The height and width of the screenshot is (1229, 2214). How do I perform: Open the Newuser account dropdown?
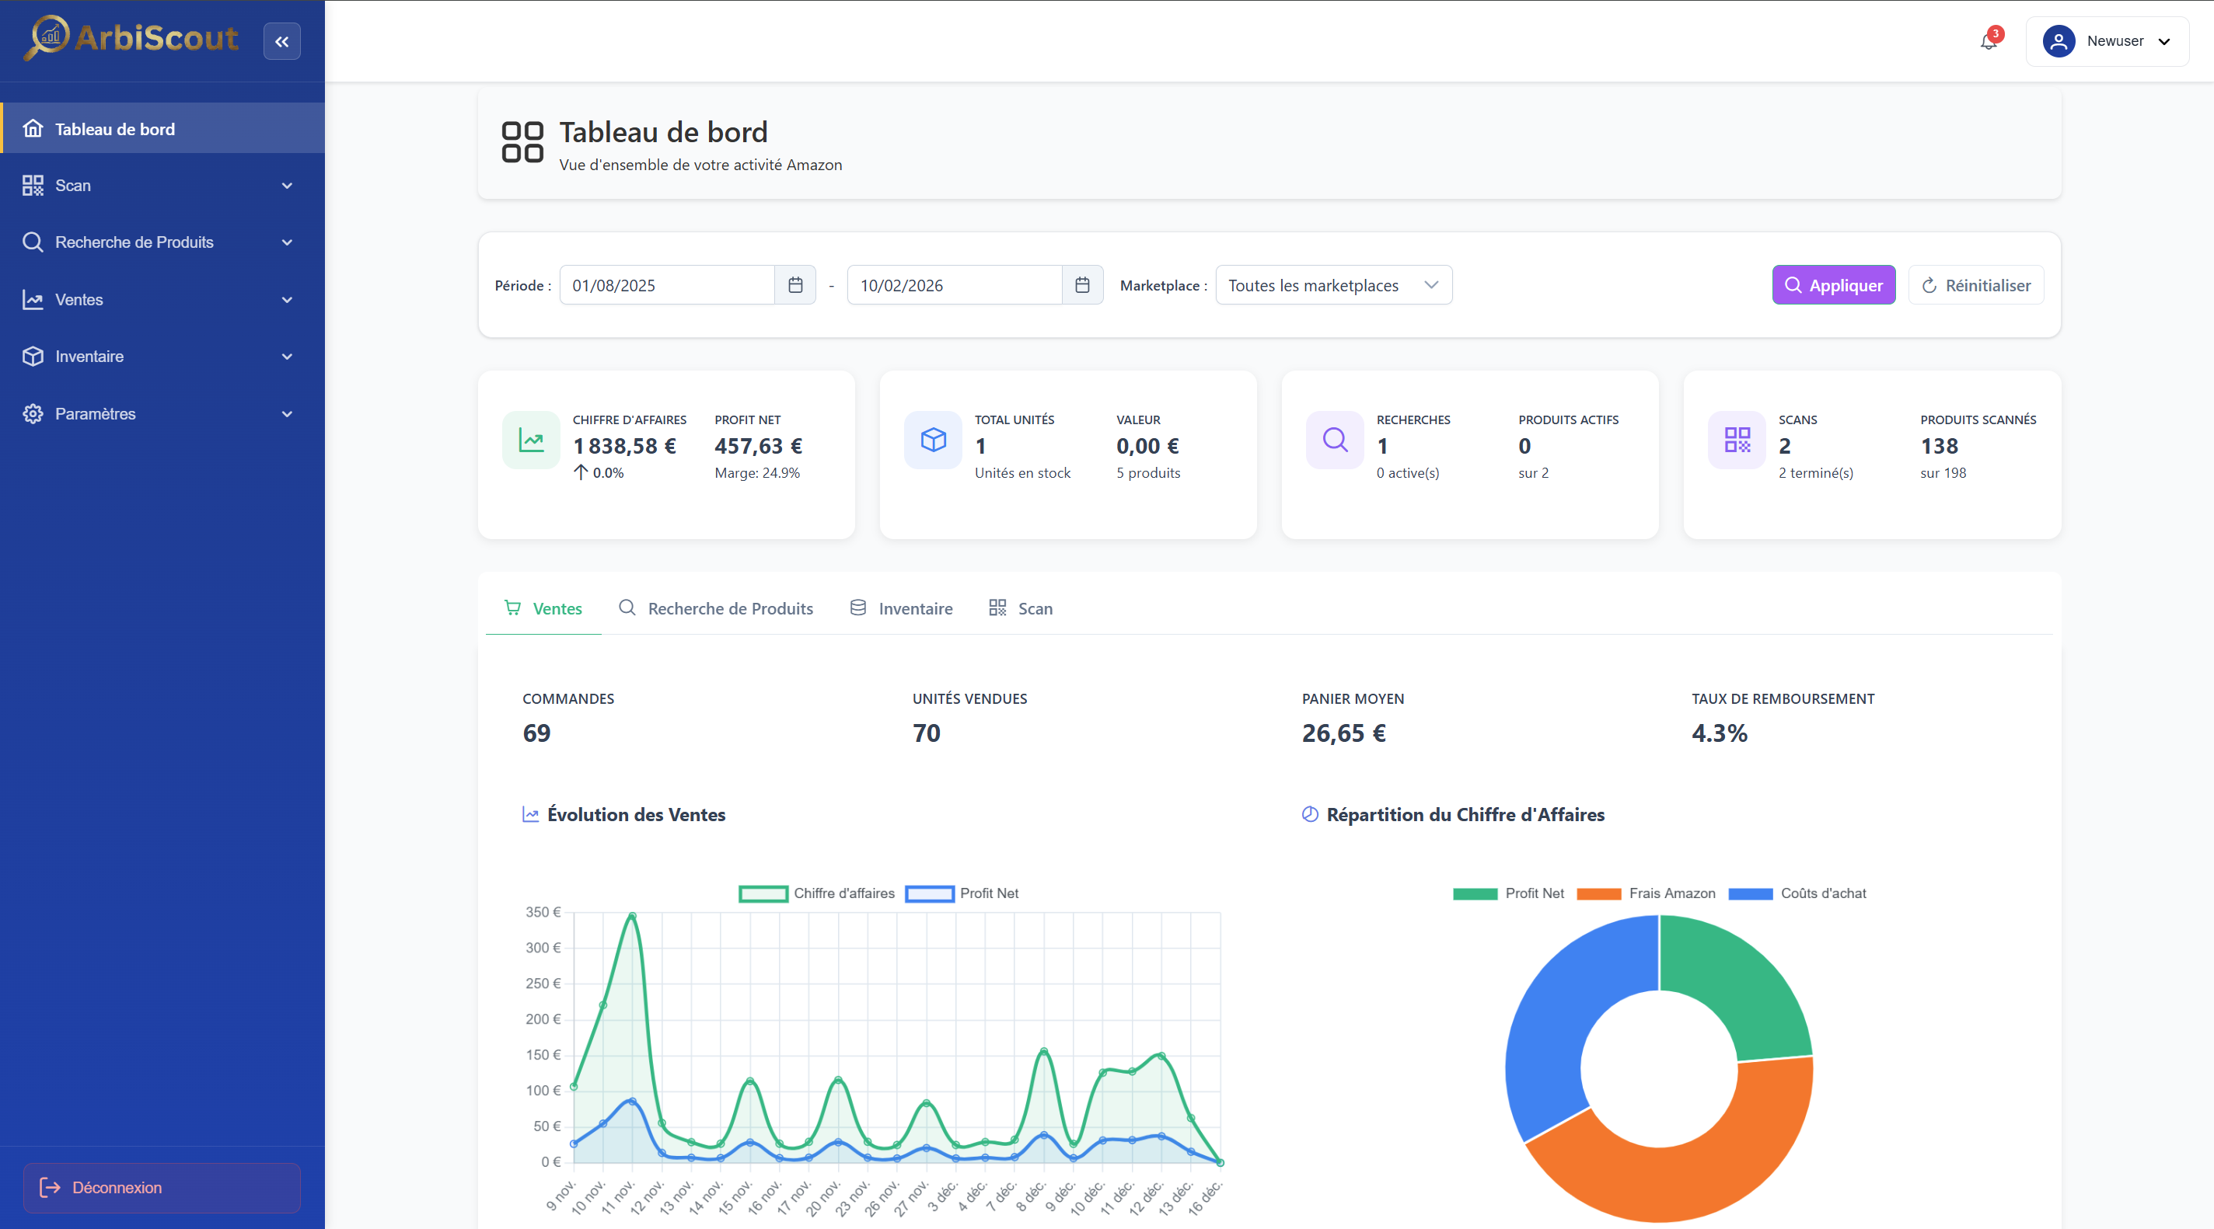tap(2117, 40)
